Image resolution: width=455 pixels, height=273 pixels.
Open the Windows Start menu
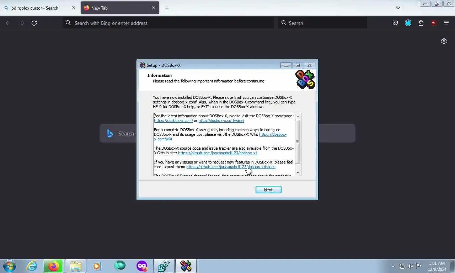[x=10, y=266]
